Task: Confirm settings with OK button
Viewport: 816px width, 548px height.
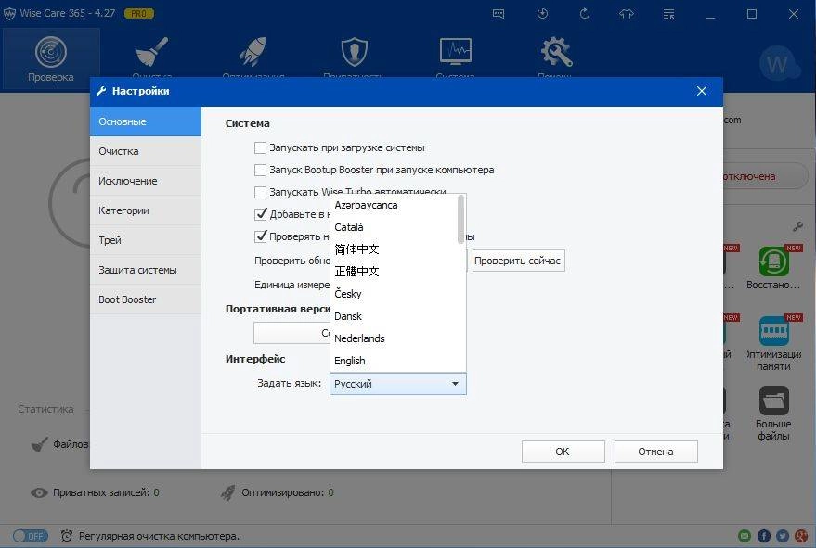Action: click(x=563, y=452)
